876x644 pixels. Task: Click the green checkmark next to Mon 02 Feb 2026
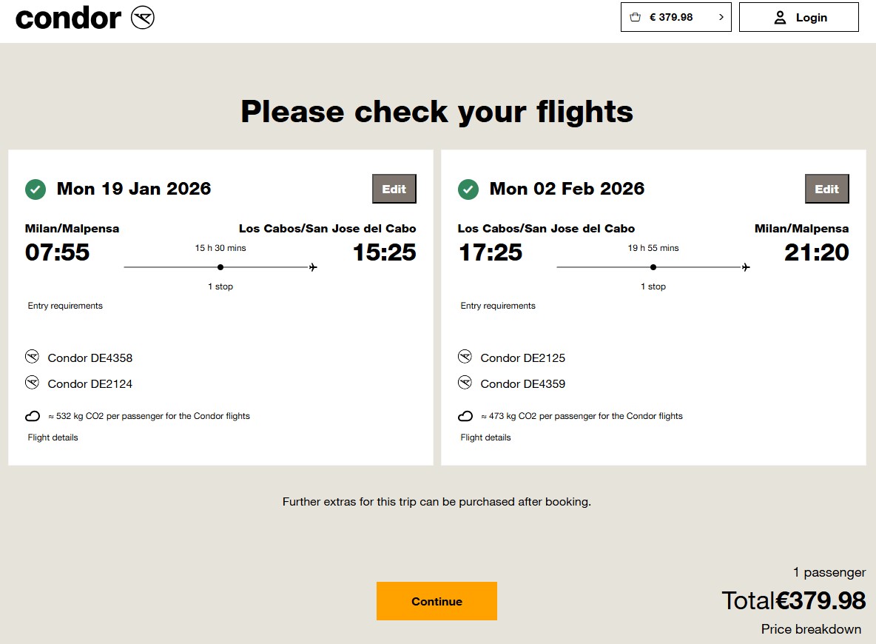pos(468,189)
